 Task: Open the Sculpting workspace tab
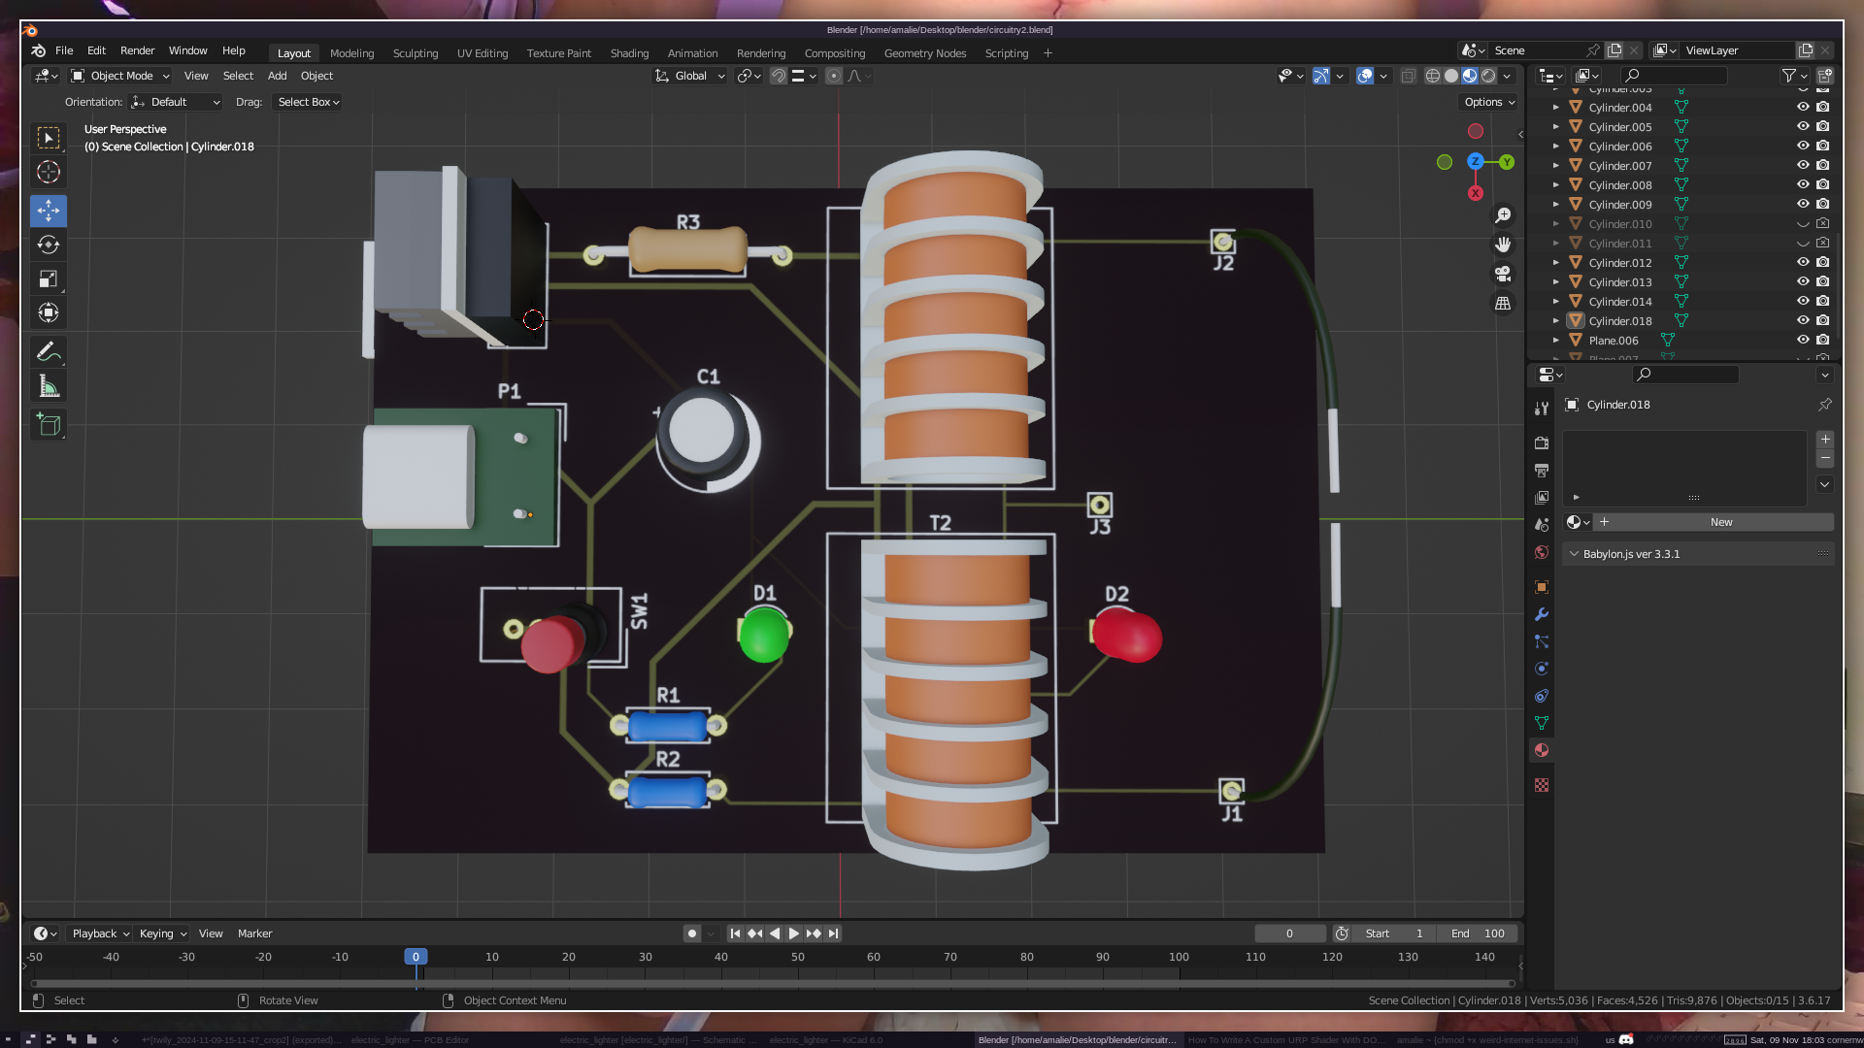[x=416, y=53]
